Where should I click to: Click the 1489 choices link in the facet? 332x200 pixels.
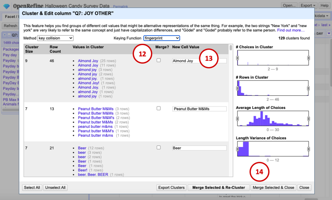pyautogui.click(x=11, y=43)
